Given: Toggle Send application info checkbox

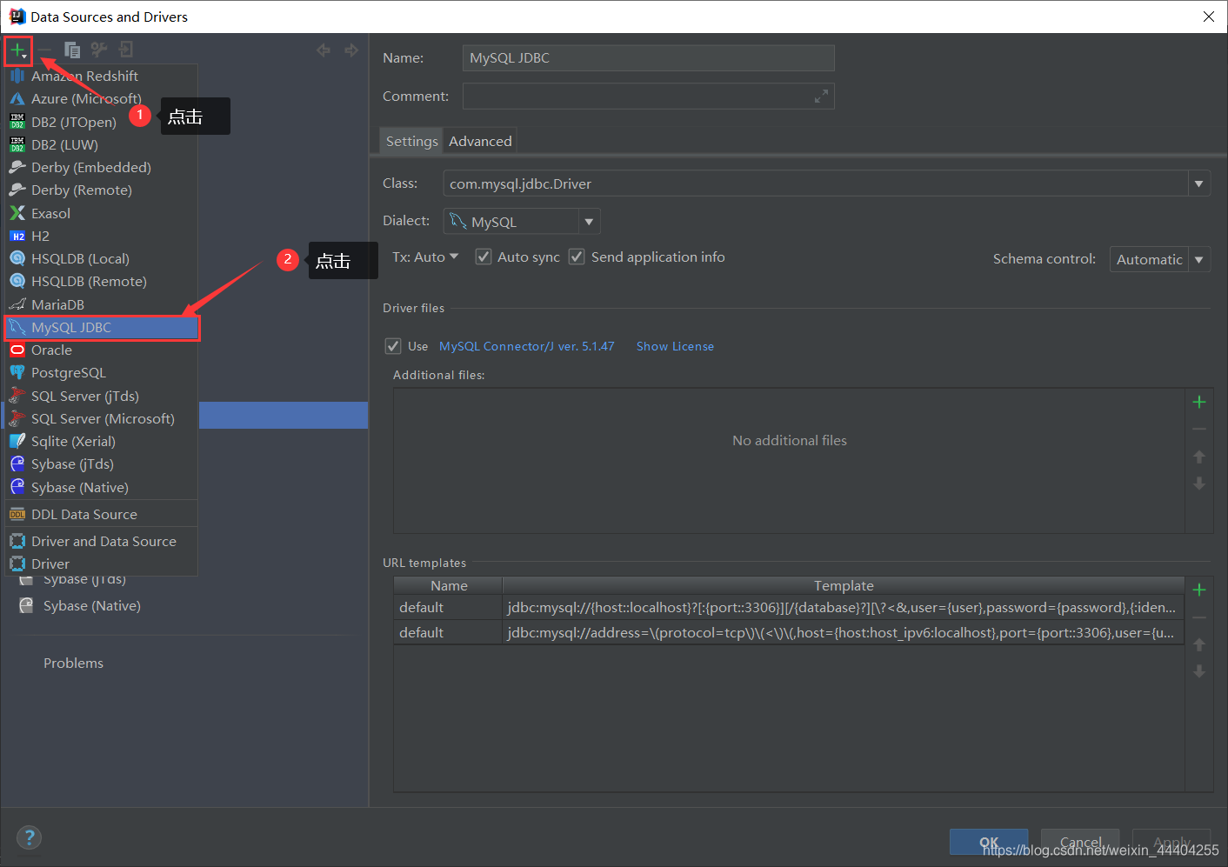Looking at the screenshot, I should (x=577, y=257).
